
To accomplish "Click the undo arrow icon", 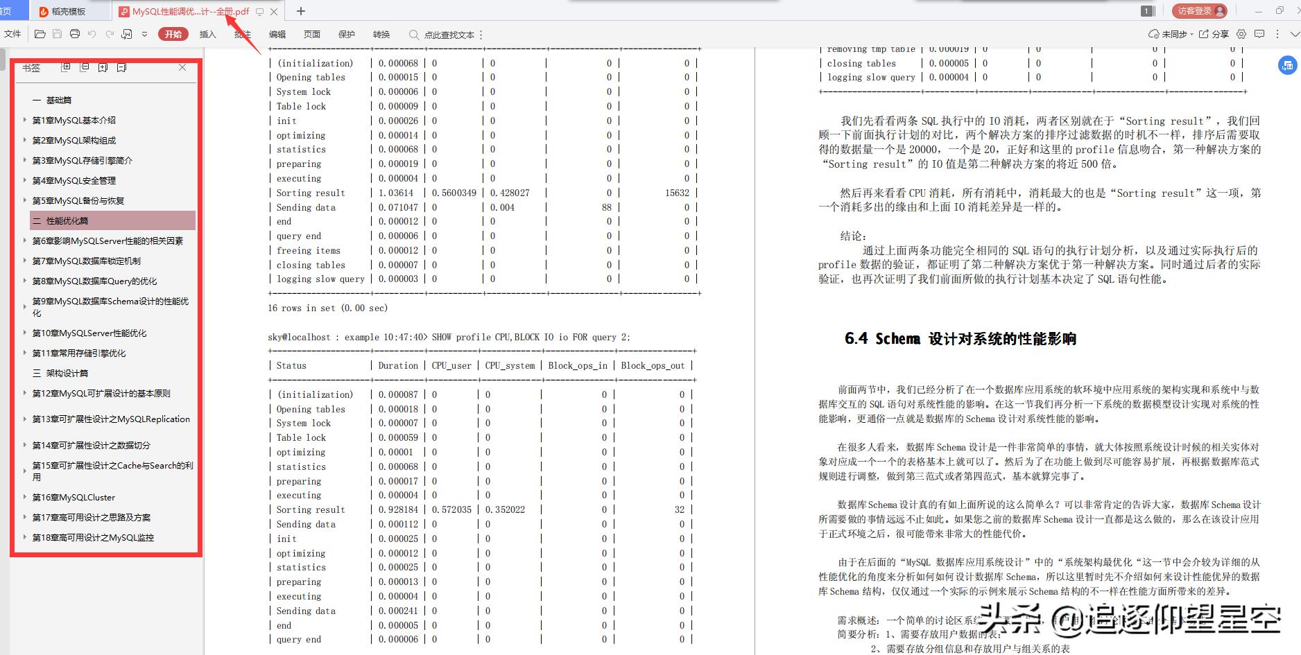I will [92, 34].
